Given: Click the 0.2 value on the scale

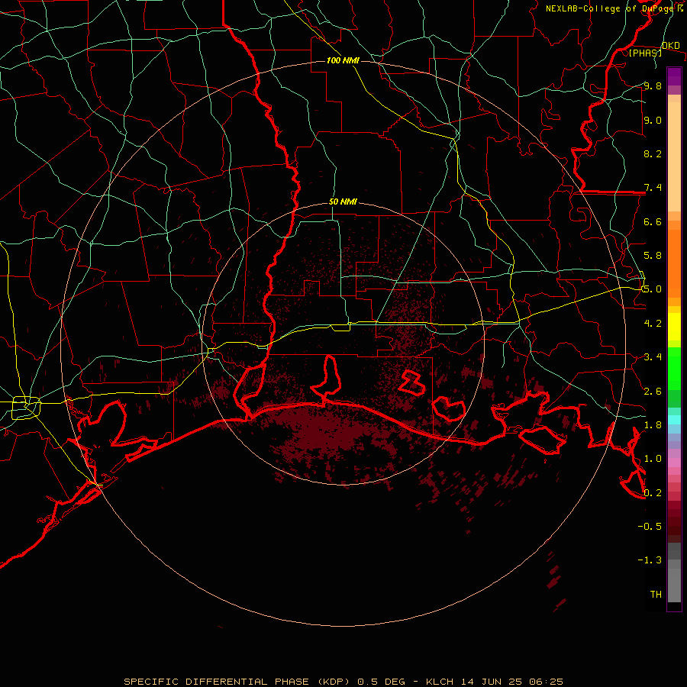Looking at the screenshot, I should (653, 493).
